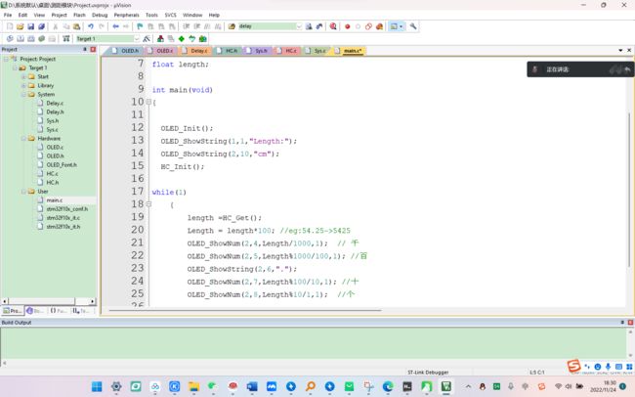Fold the main function at line 10

point(148,102)
